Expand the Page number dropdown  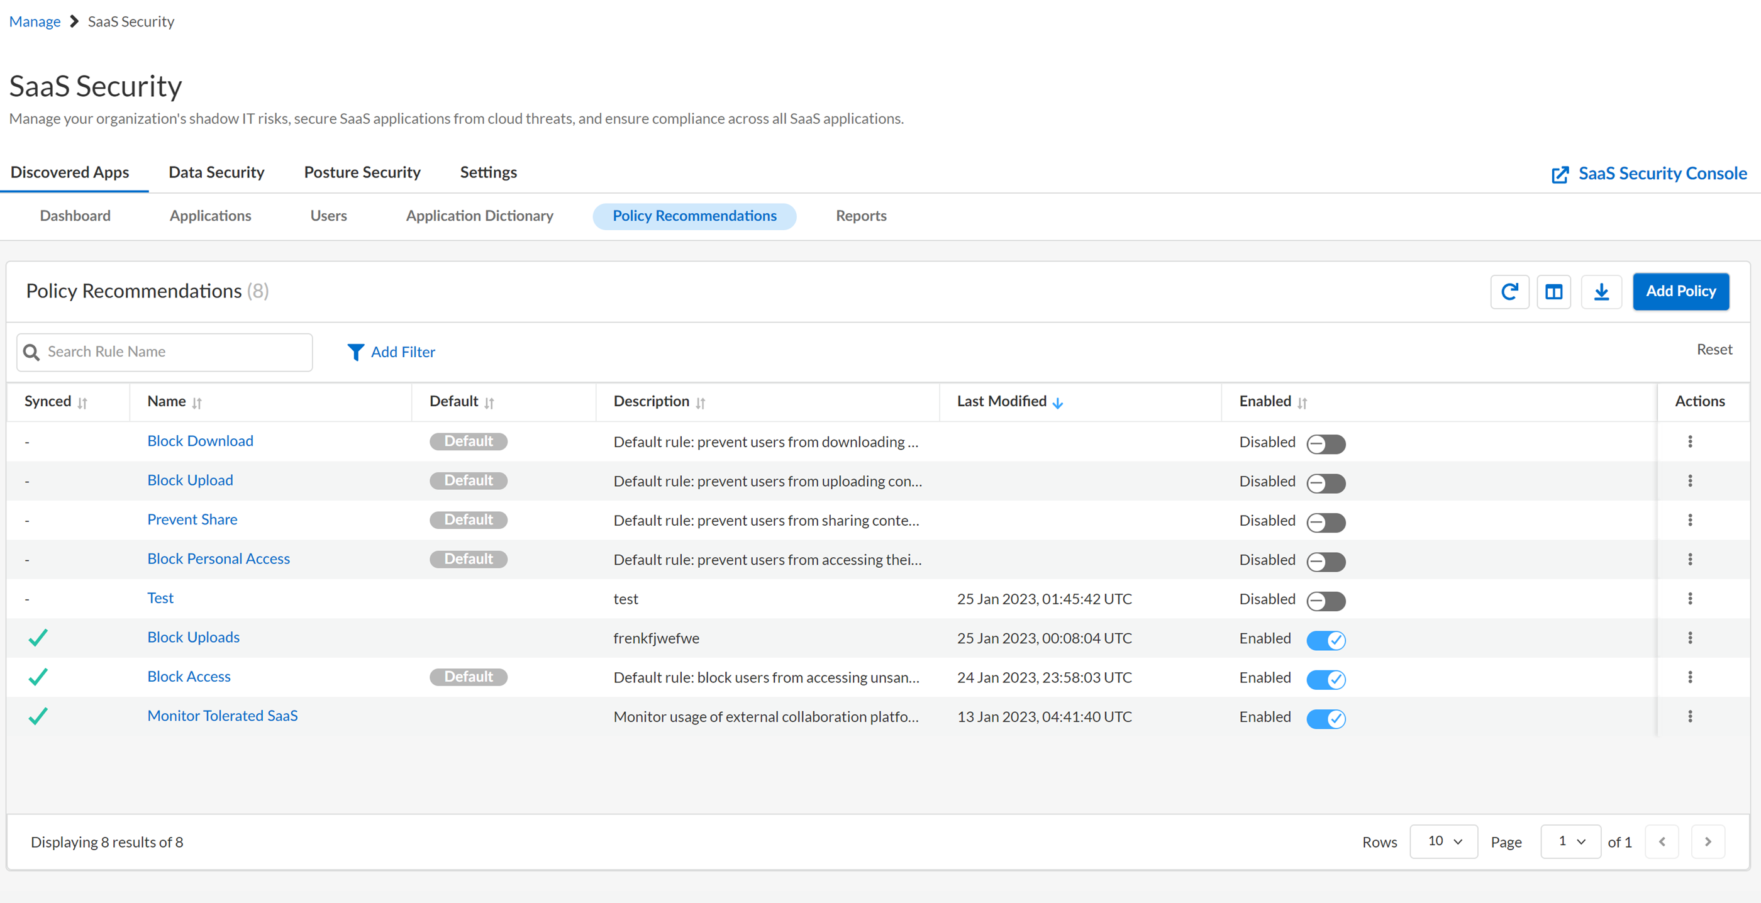click(1570, 841)
